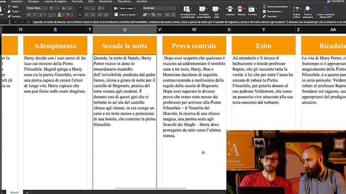Select column S header
The image size is (346, 194).
point(55,29)
